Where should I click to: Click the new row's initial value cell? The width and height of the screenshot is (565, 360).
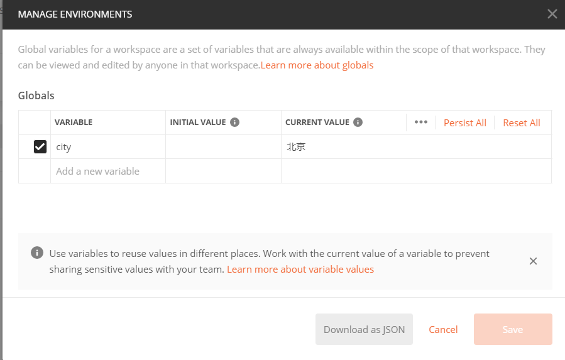coord(223,171)
